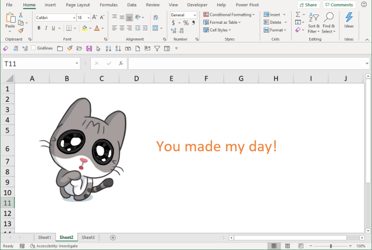Switch to the Sheet1 tab
372x250 pixels.
coord(44,237)
